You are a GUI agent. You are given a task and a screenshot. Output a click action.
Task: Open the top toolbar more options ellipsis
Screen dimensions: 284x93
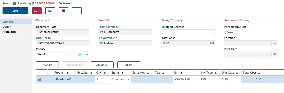(x=77, y=11)
